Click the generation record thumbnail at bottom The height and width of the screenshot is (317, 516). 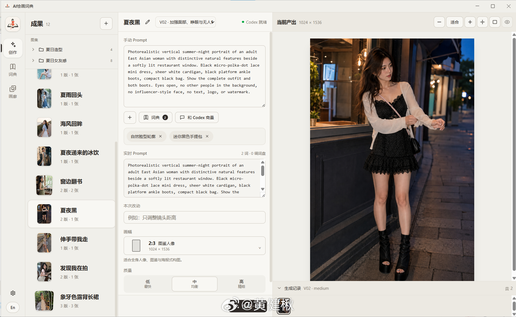(x=283, y=306)
